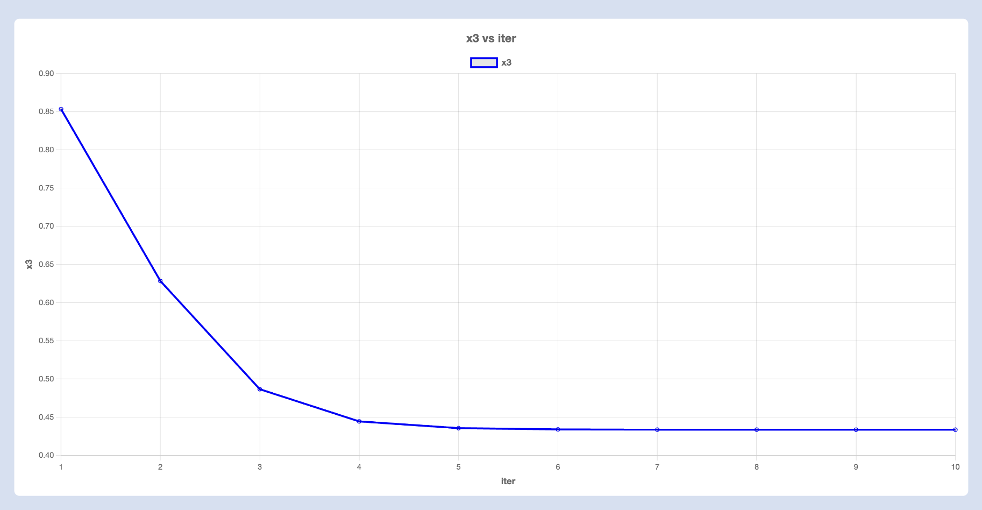Click the 0.65 y-axis tick label
This screenshot has height=510, width=982.
[46, 264]
